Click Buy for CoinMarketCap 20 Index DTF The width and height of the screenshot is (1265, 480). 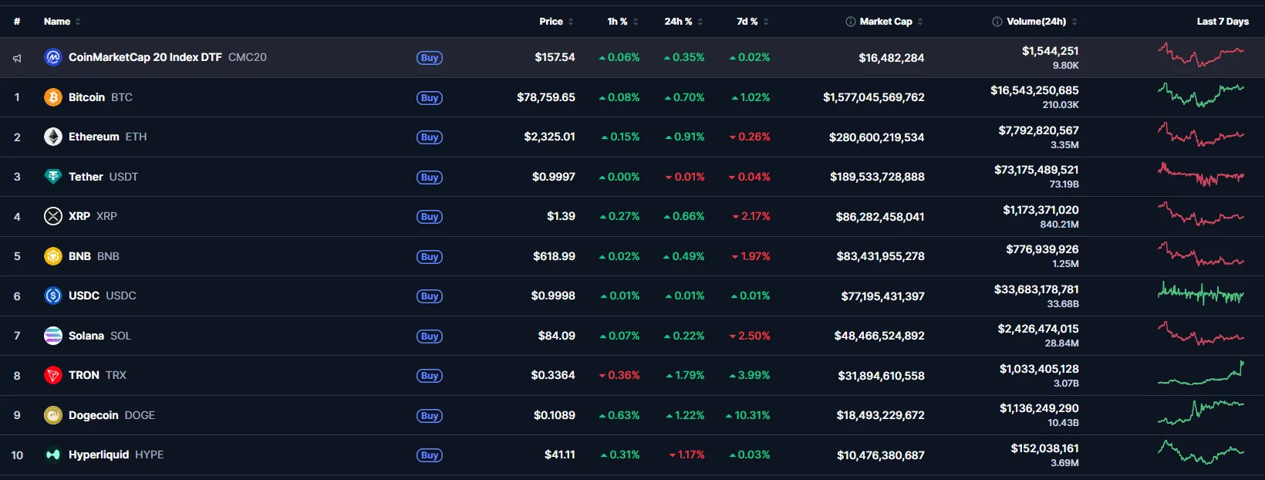coord(430,58)
